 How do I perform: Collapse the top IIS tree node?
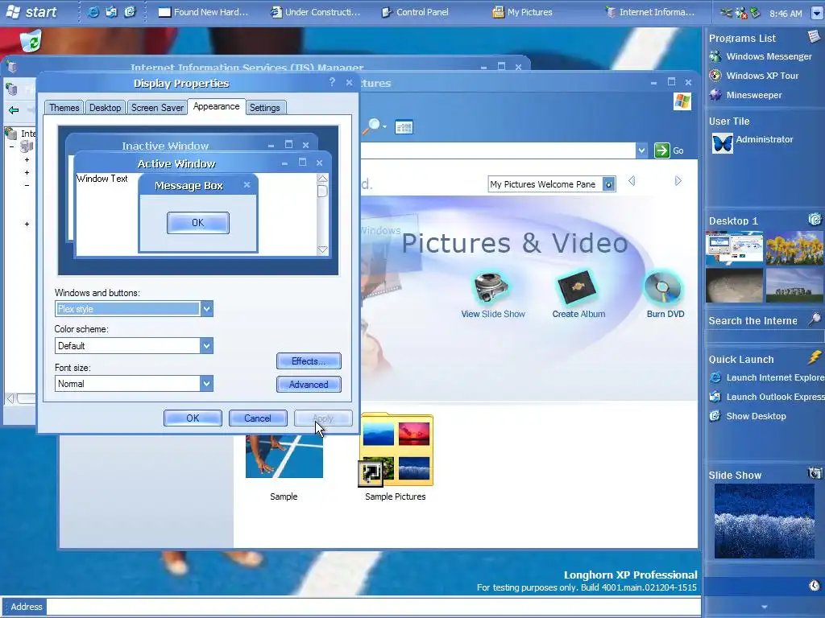click(x=11, y=146)
